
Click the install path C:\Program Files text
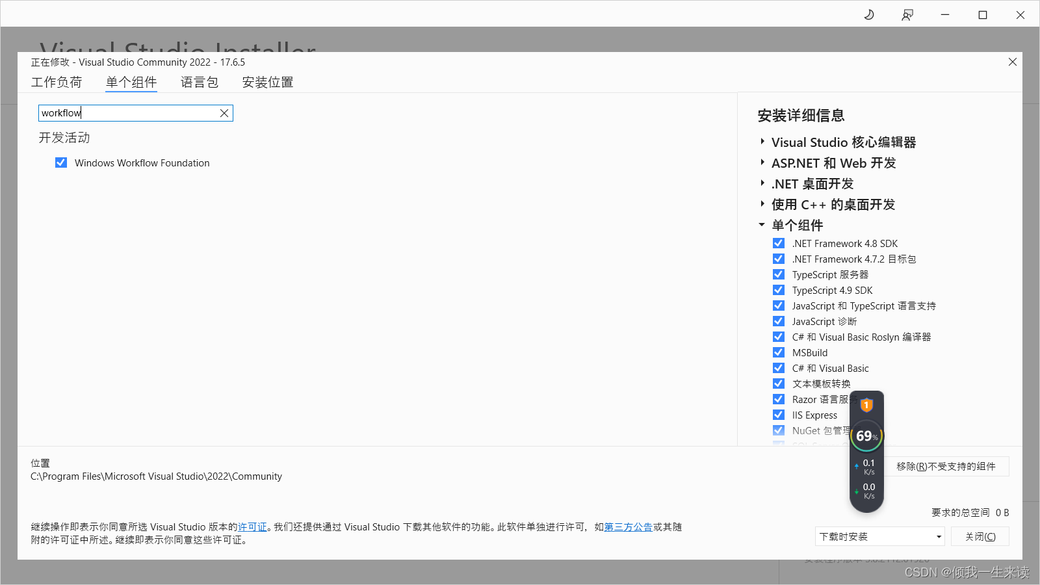[156, 476]
